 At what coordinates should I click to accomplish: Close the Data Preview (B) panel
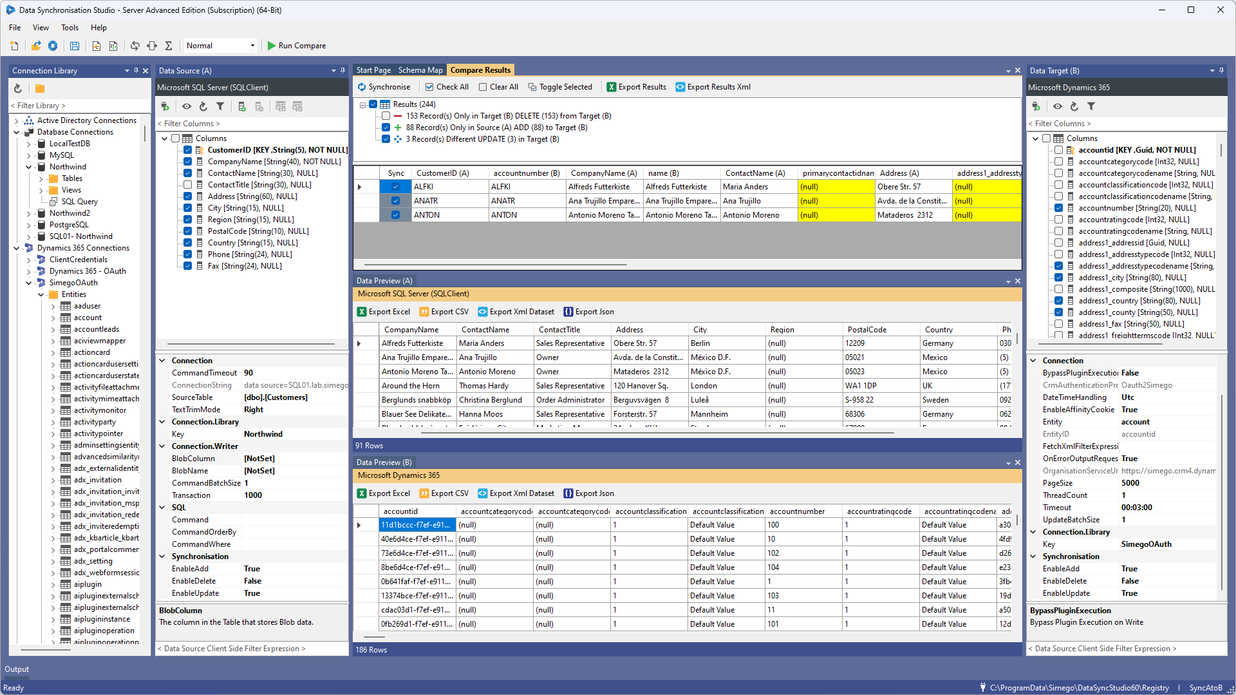[1018, 462]
